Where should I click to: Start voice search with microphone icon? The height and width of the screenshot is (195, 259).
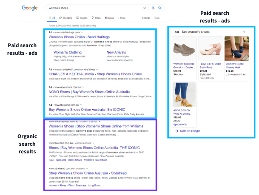[153, 8]
